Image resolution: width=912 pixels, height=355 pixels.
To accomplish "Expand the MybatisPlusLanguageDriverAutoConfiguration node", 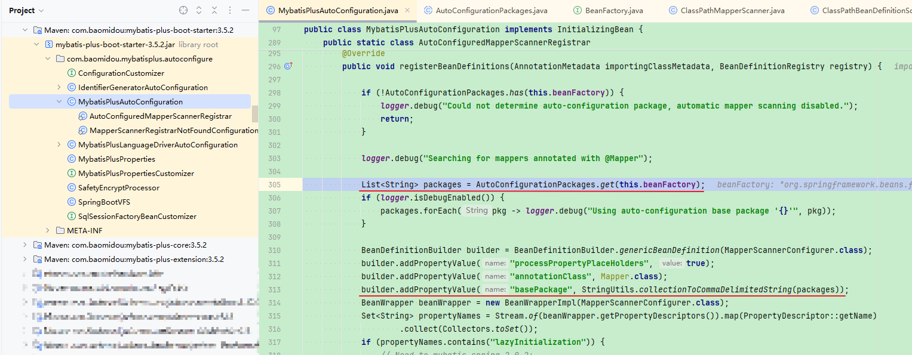I will pos(59,145).
